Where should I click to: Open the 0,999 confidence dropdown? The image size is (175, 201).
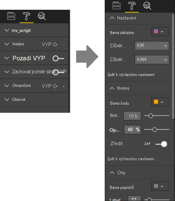pos(152,60)
